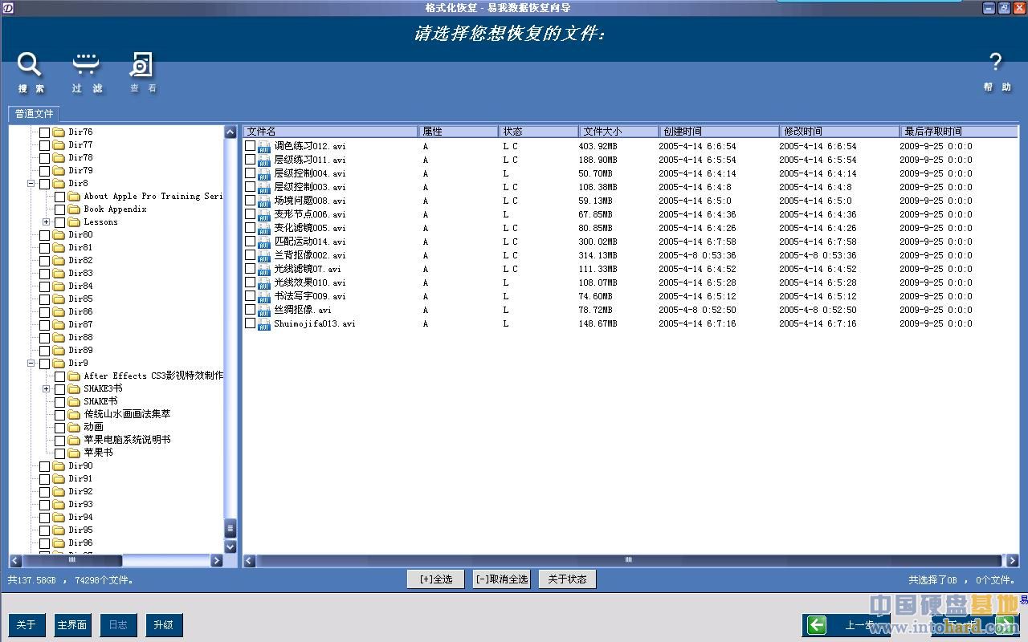Click the AVI icon for Shuimojifa013.avi
1028x642 pixels.
pos(263,323)
